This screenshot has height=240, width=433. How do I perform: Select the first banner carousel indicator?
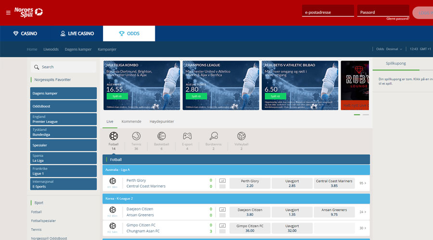point(357,115)
